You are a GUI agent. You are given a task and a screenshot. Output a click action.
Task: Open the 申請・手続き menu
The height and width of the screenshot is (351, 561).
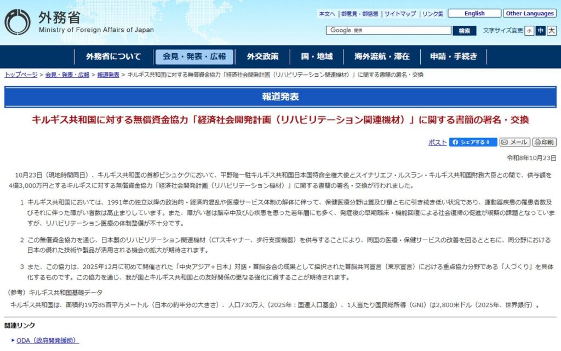pyautogui.click(x=453, y=56)
